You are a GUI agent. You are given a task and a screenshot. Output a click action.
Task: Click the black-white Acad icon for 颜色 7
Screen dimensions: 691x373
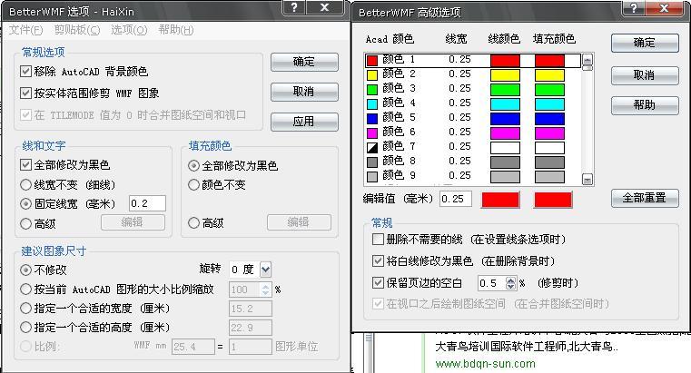tap(372, 148)
